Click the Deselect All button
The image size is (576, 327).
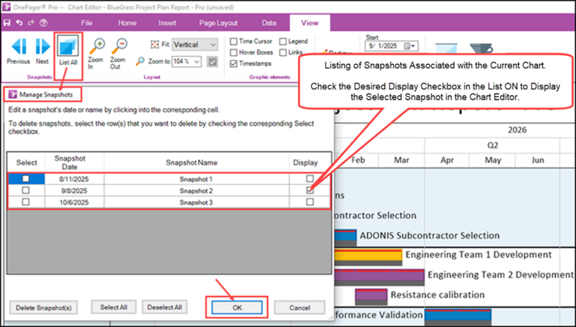click(x=165, y=307)
